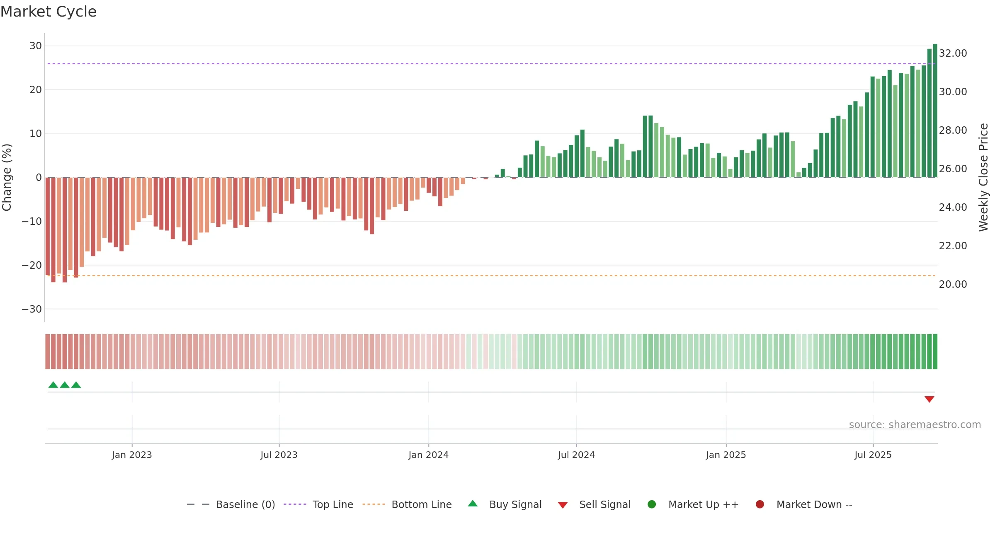The height and width of the screenshot is (559, 995).
Task: Toggle the Top Line legend entry
Action: point(318,504)
